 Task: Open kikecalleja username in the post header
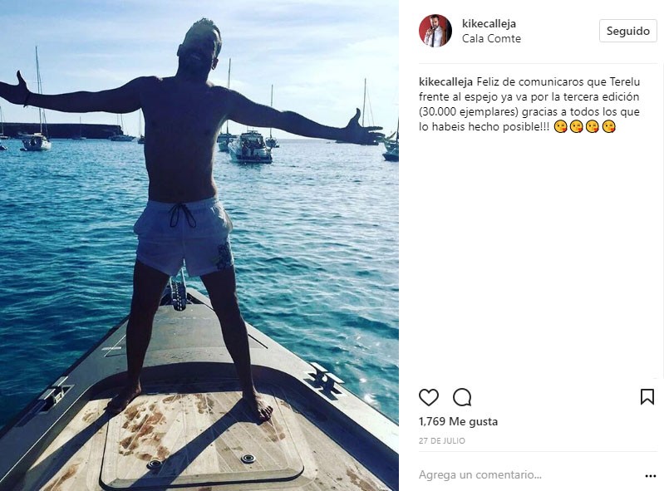tap(489, 23)
